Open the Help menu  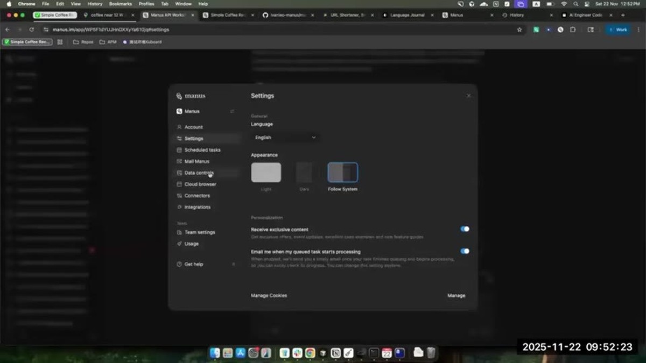tap(203, 4)
